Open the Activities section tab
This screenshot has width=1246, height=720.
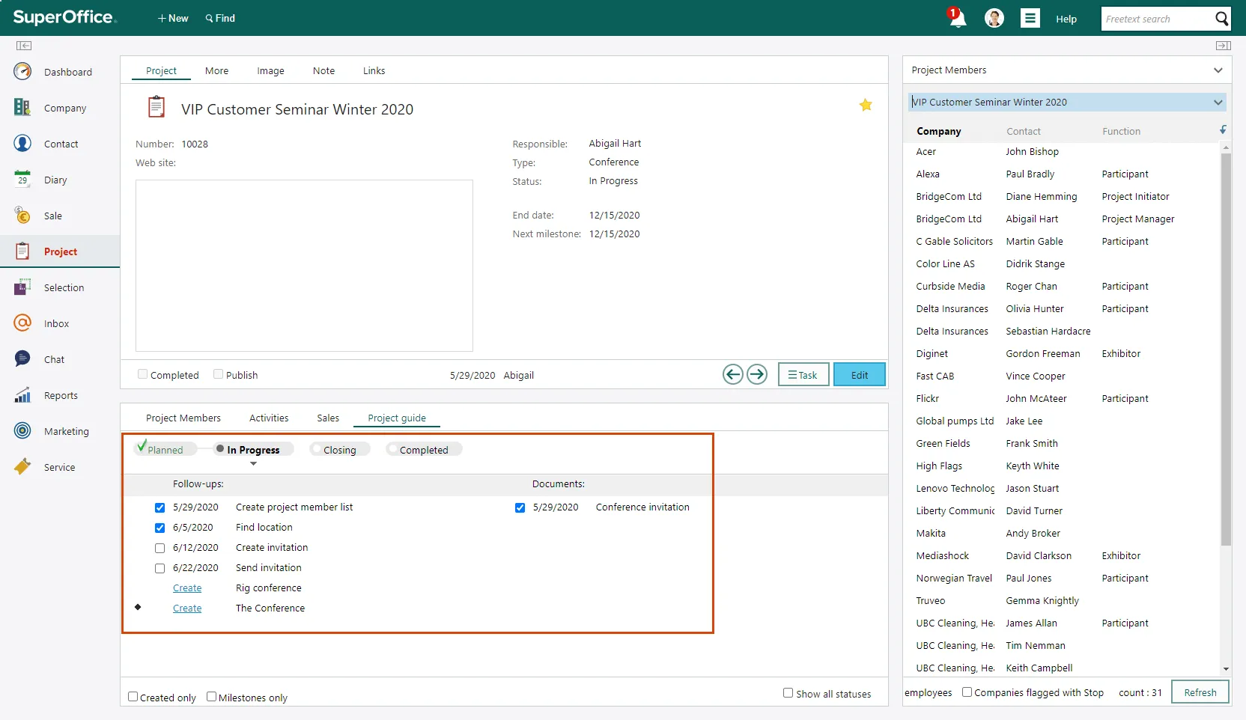click(269, 418)
